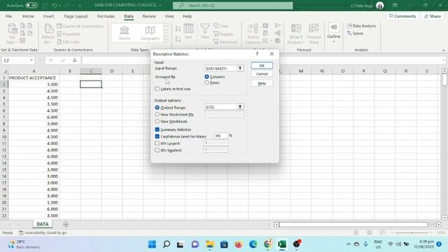The width and height of the screenshot is (448, 252).
Task: Switch to the Home tab
Action: (x=28, y=16)
